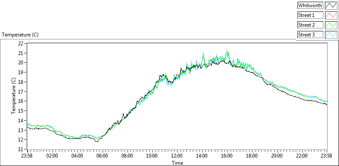Click the 16 value on the Y axis
Image resolution: width=339 pixels, height=166 pixels.
20,101
